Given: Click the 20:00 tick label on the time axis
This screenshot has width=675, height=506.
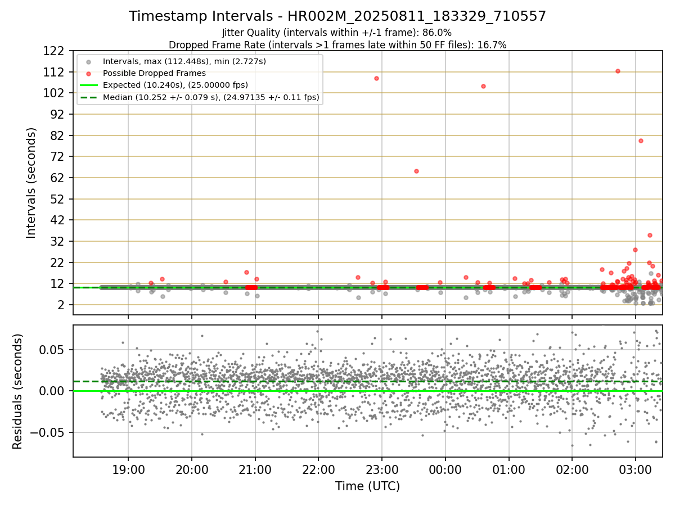Looking at the screenshot, I should tap(192, 469).
